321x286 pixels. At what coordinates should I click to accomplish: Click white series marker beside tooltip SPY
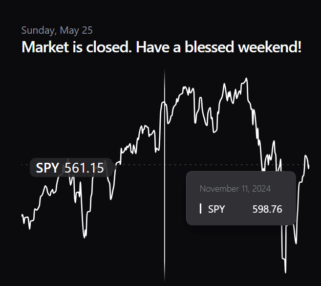[x=201, y=209]
